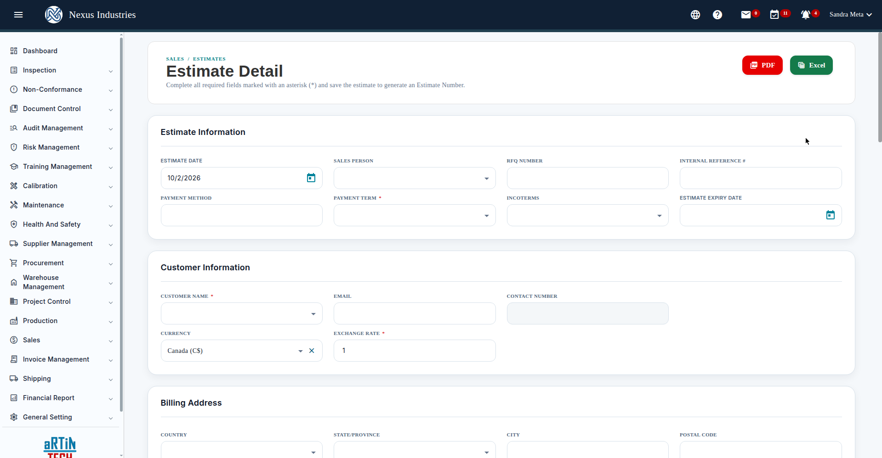Open the notifications bell icon
Image resolution: width=882 pixels, height=458 pixels.
pyautogui.click(x=805, y=15)
